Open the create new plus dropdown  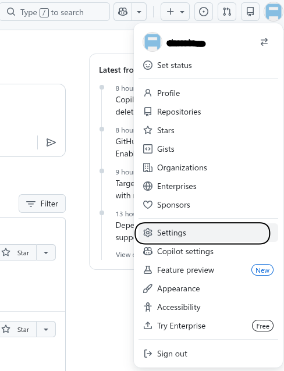click(175, 12)
